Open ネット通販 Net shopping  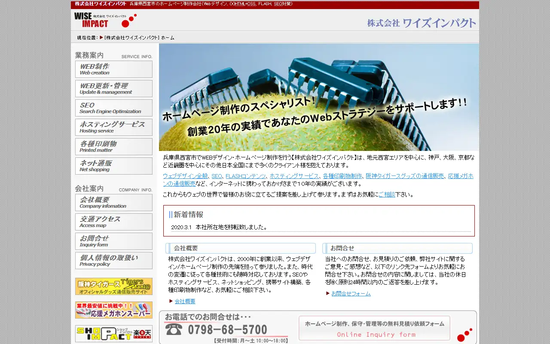[x=114, y=166]
